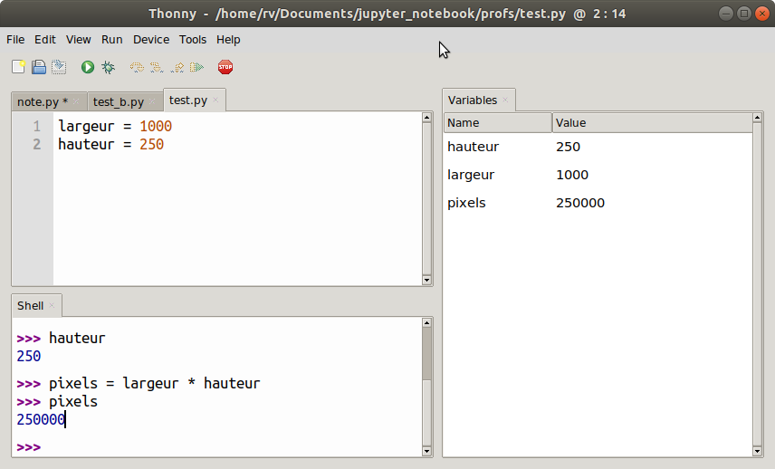The image size is (775, 469).
Task: Click the Variables panel scrollbar down arrow
Action: tap(757, 451)
